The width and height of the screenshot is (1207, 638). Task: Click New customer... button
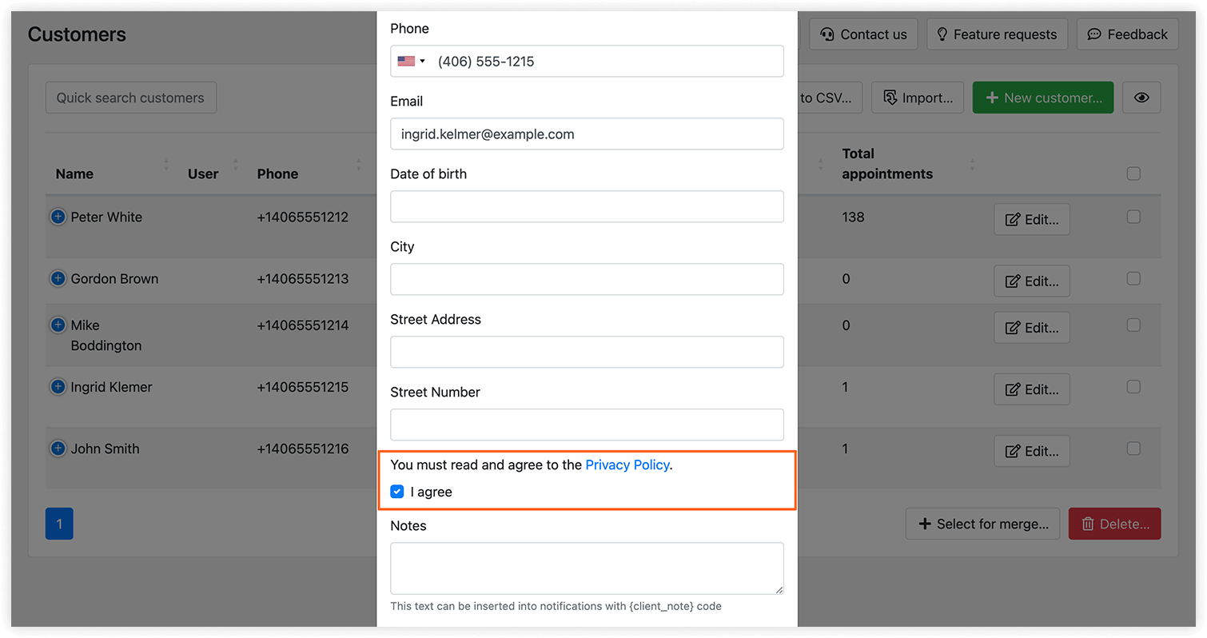pos(1043,98)
